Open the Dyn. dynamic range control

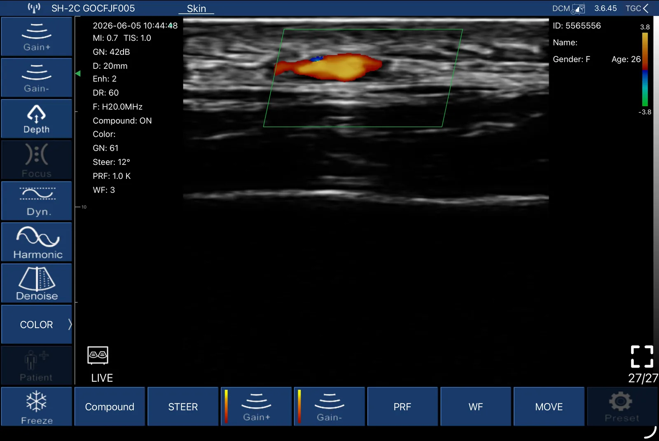37,201
